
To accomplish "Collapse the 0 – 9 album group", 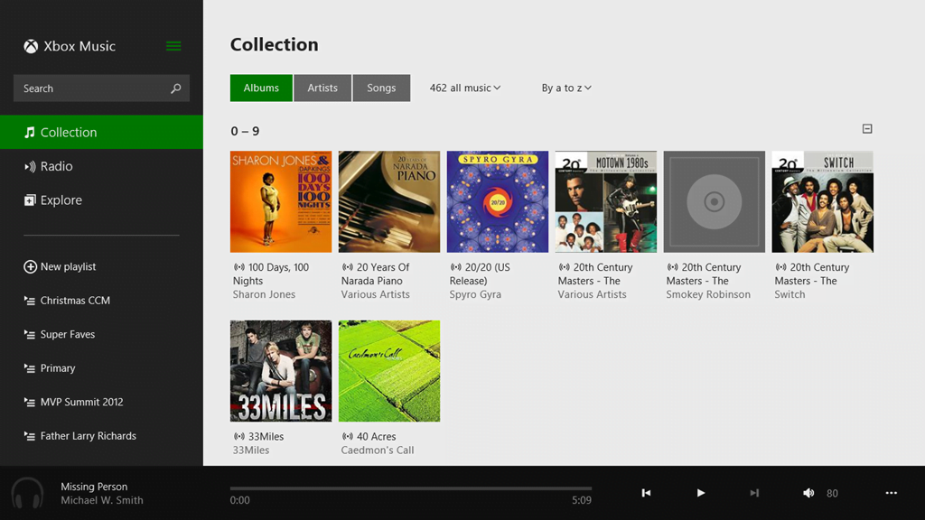I will click(x=867, y=129).
